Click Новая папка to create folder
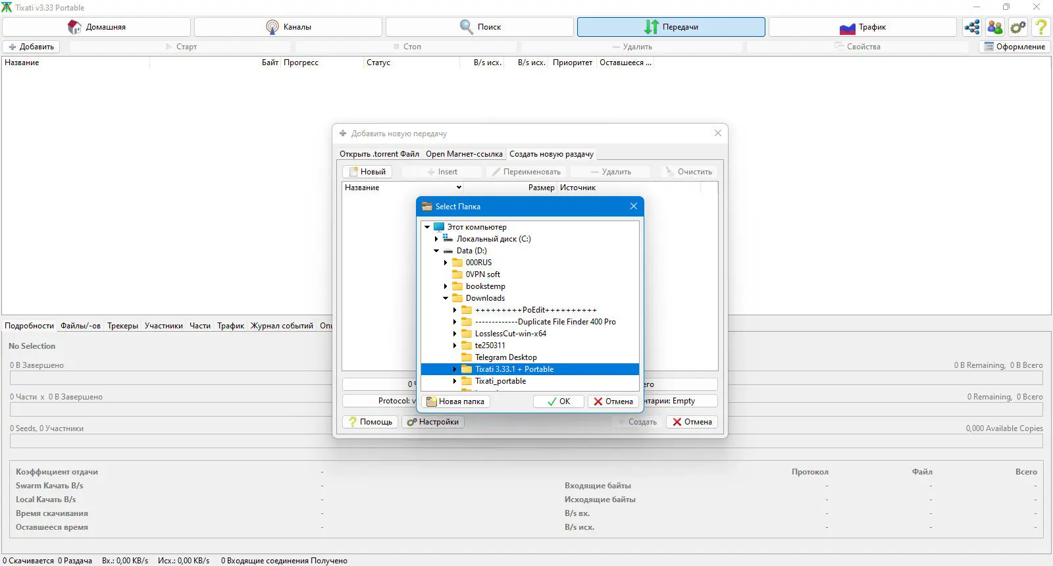The width and height of the screenshot is (1053, 566). 455,401
